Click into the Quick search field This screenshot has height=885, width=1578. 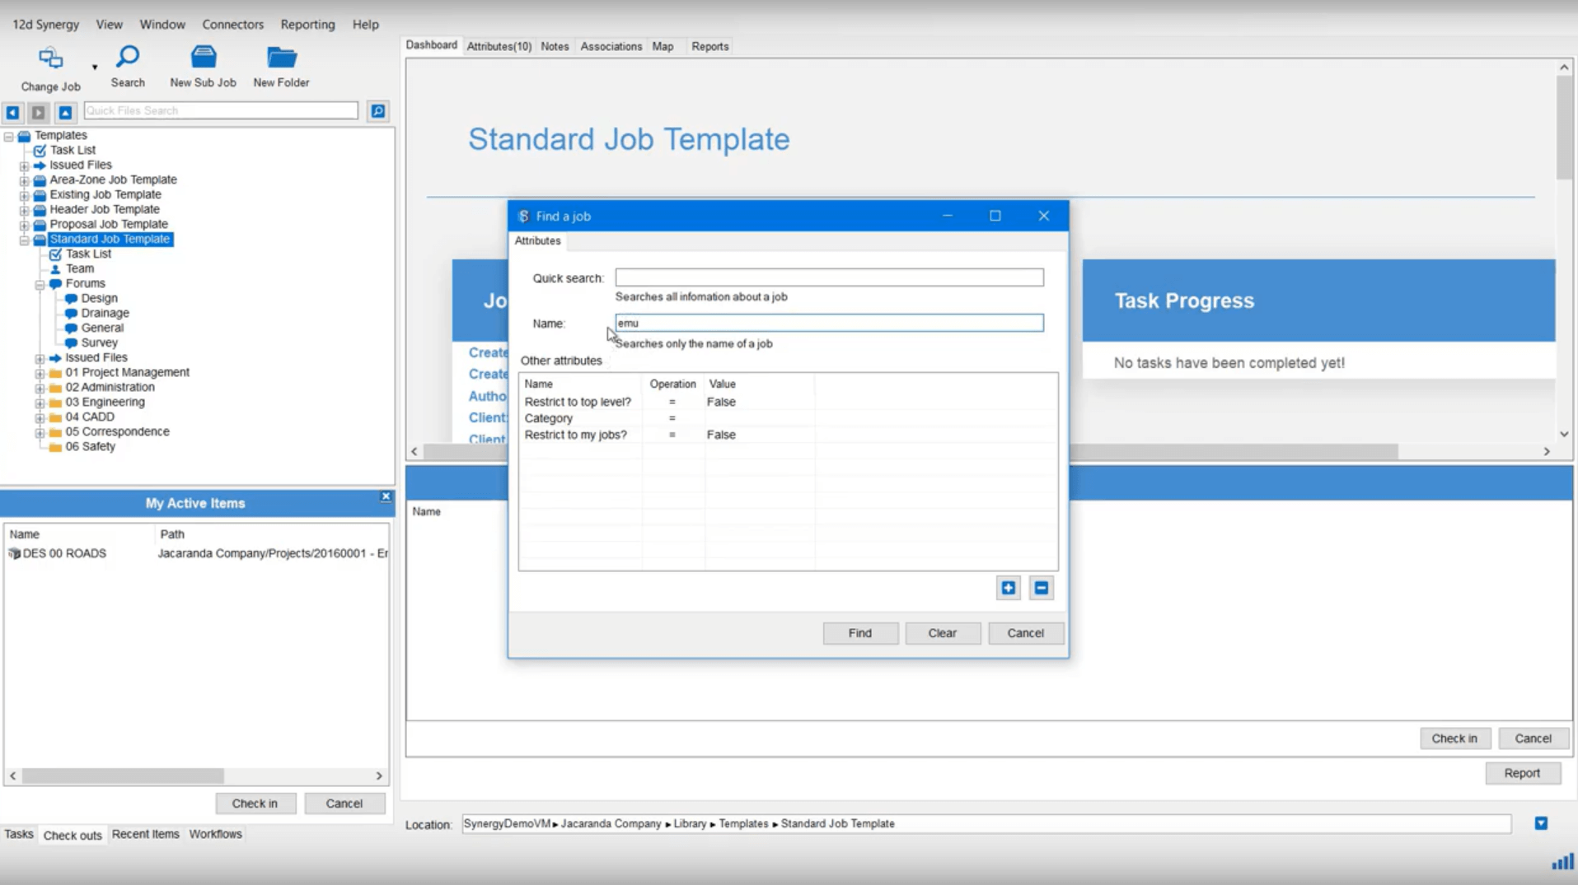coord(828,278)
